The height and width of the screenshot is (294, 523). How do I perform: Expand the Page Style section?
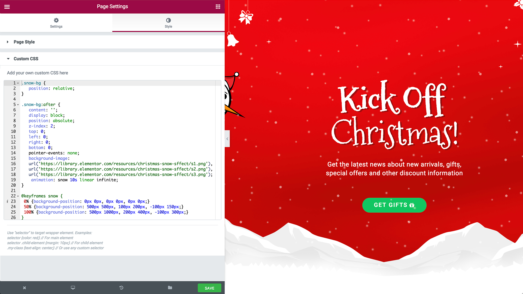(x=24, y=42)
